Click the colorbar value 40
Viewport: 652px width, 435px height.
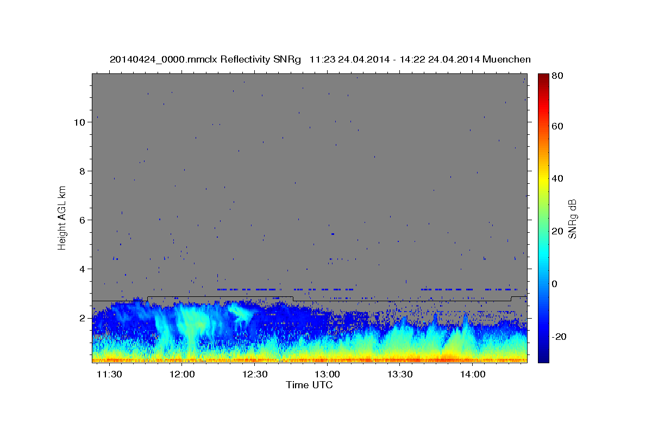pos(558,179)
